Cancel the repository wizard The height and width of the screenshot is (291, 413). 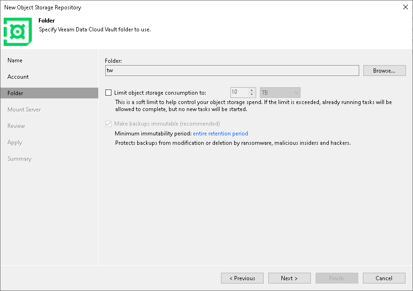pyautogui.click(x=384, y=278)
